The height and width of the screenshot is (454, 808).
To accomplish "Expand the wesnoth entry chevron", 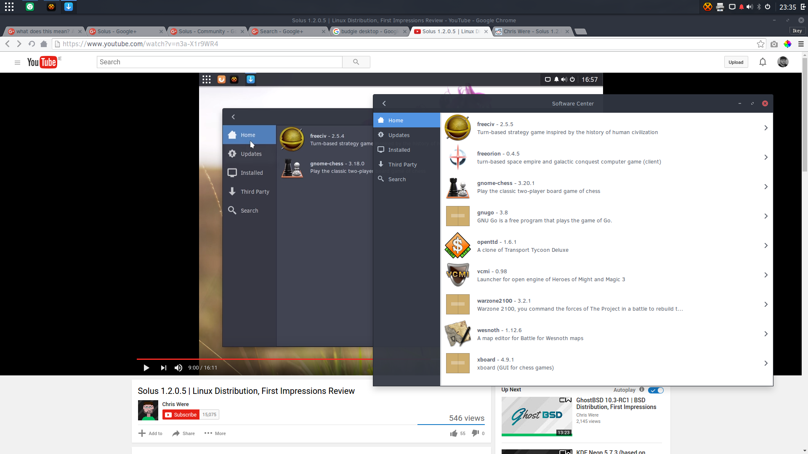I will click(x=766, y=334).
